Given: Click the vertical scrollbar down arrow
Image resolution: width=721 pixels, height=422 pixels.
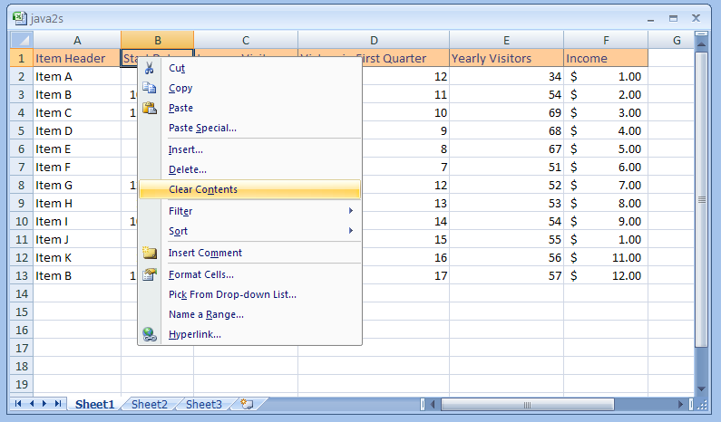Looking at the screenshot, I should click(x=701, y=389).
